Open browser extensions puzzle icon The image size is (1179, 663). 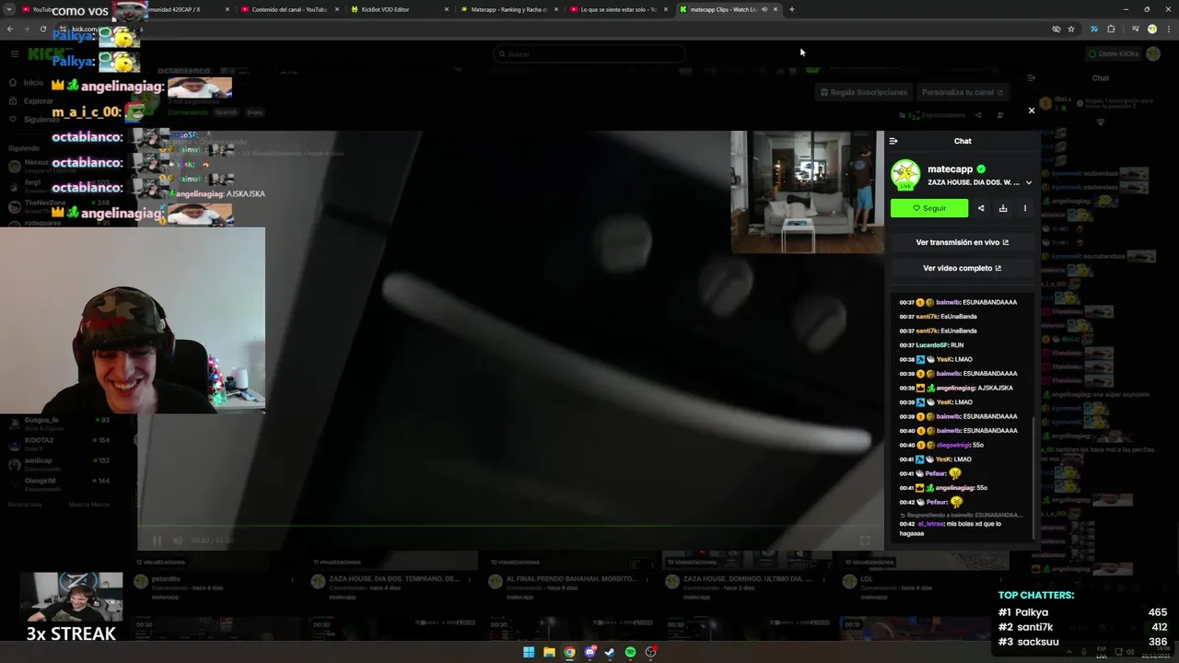[1111, 29]
